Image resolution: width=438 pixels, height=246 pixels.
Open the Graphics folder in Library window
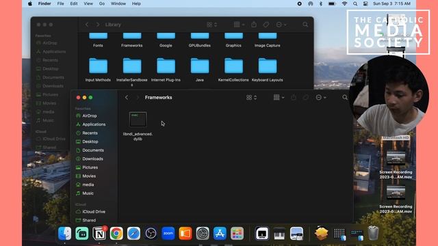click(x=233, y=40)
